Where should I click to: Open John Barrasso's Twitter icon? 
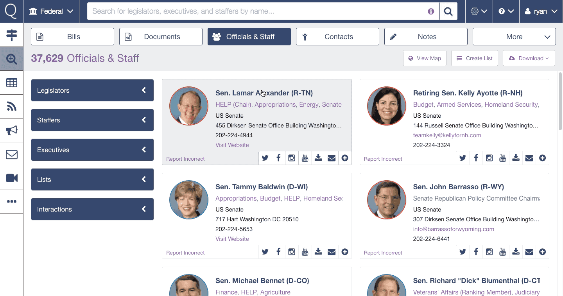pyautogui.click(x=463, y=252)
